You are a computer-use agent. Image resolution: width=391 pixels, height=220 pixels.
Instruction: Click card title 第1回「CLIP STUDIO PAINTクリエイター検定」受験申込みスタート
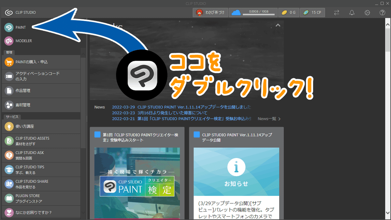[x=141, y=137]
